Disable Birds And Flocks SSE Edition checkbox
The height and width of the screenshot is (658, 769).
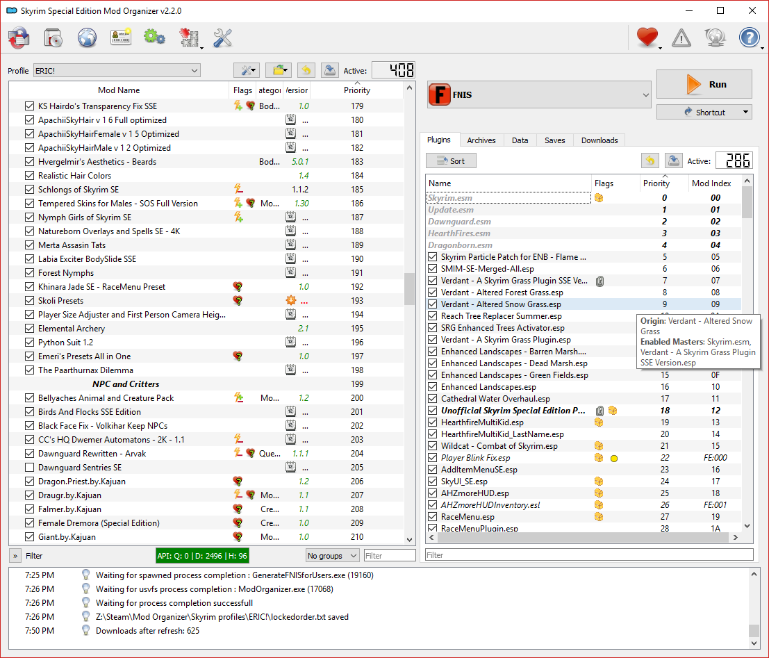pyautogui.click(x=29, y=412)
